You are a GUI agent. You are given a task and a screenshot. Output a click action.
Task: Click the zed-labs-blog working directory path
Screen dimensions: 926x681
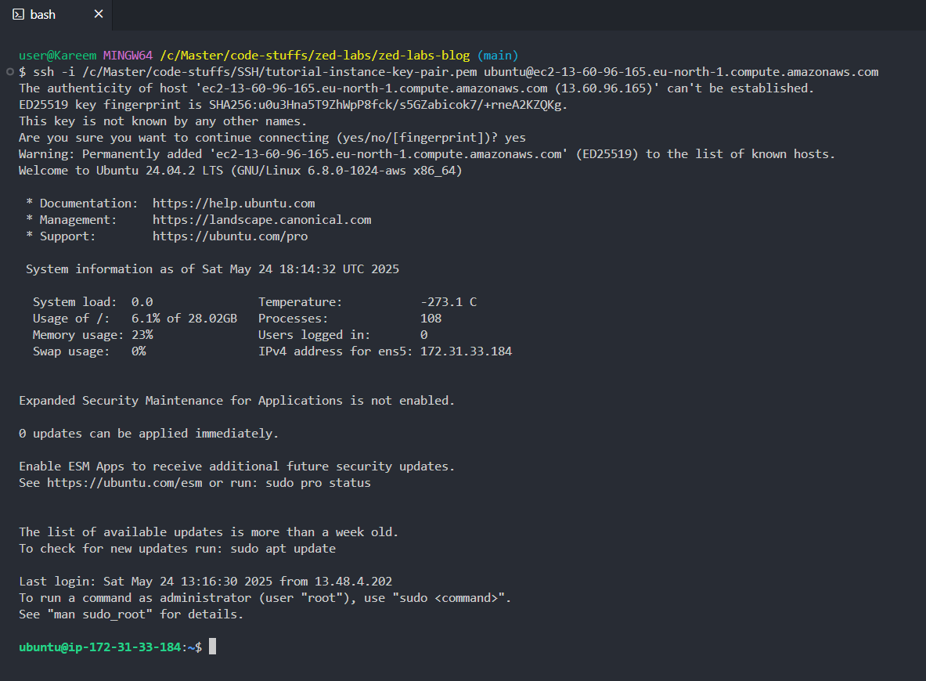315,56
